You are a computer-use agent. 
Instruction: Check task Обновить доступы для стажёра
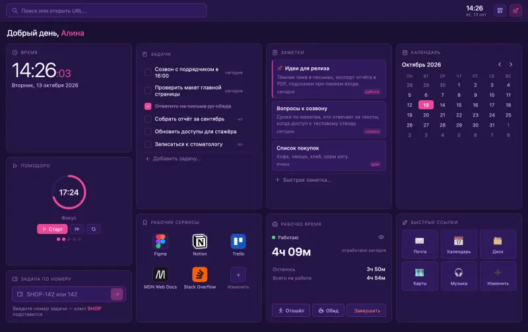click(147, 131)
